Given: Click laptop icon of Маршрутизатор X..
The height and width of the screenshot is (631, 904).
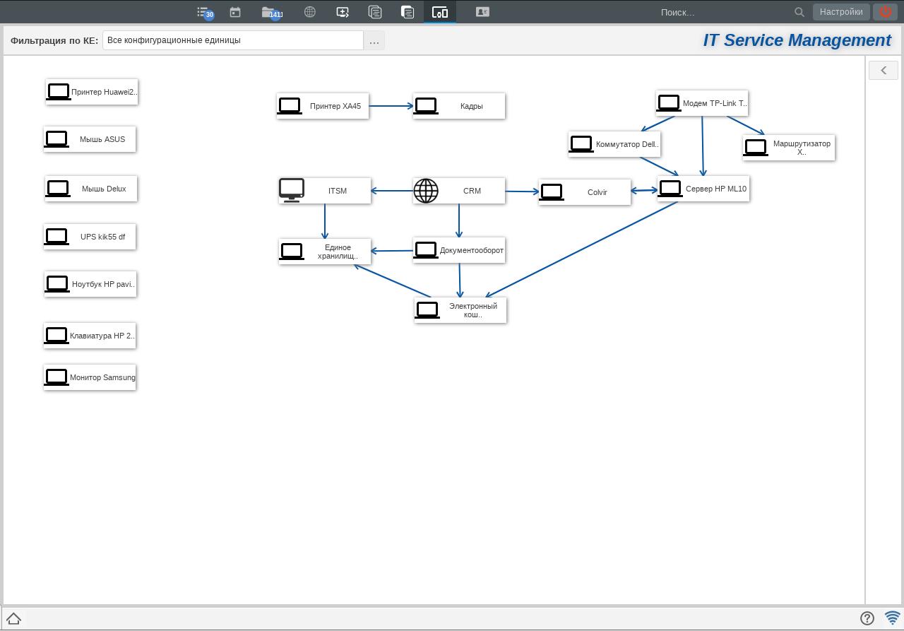Looking at the screenshot, I should click(756, 148).
